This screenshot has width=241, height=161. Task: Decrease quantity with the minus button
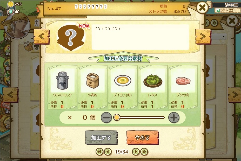106,117
